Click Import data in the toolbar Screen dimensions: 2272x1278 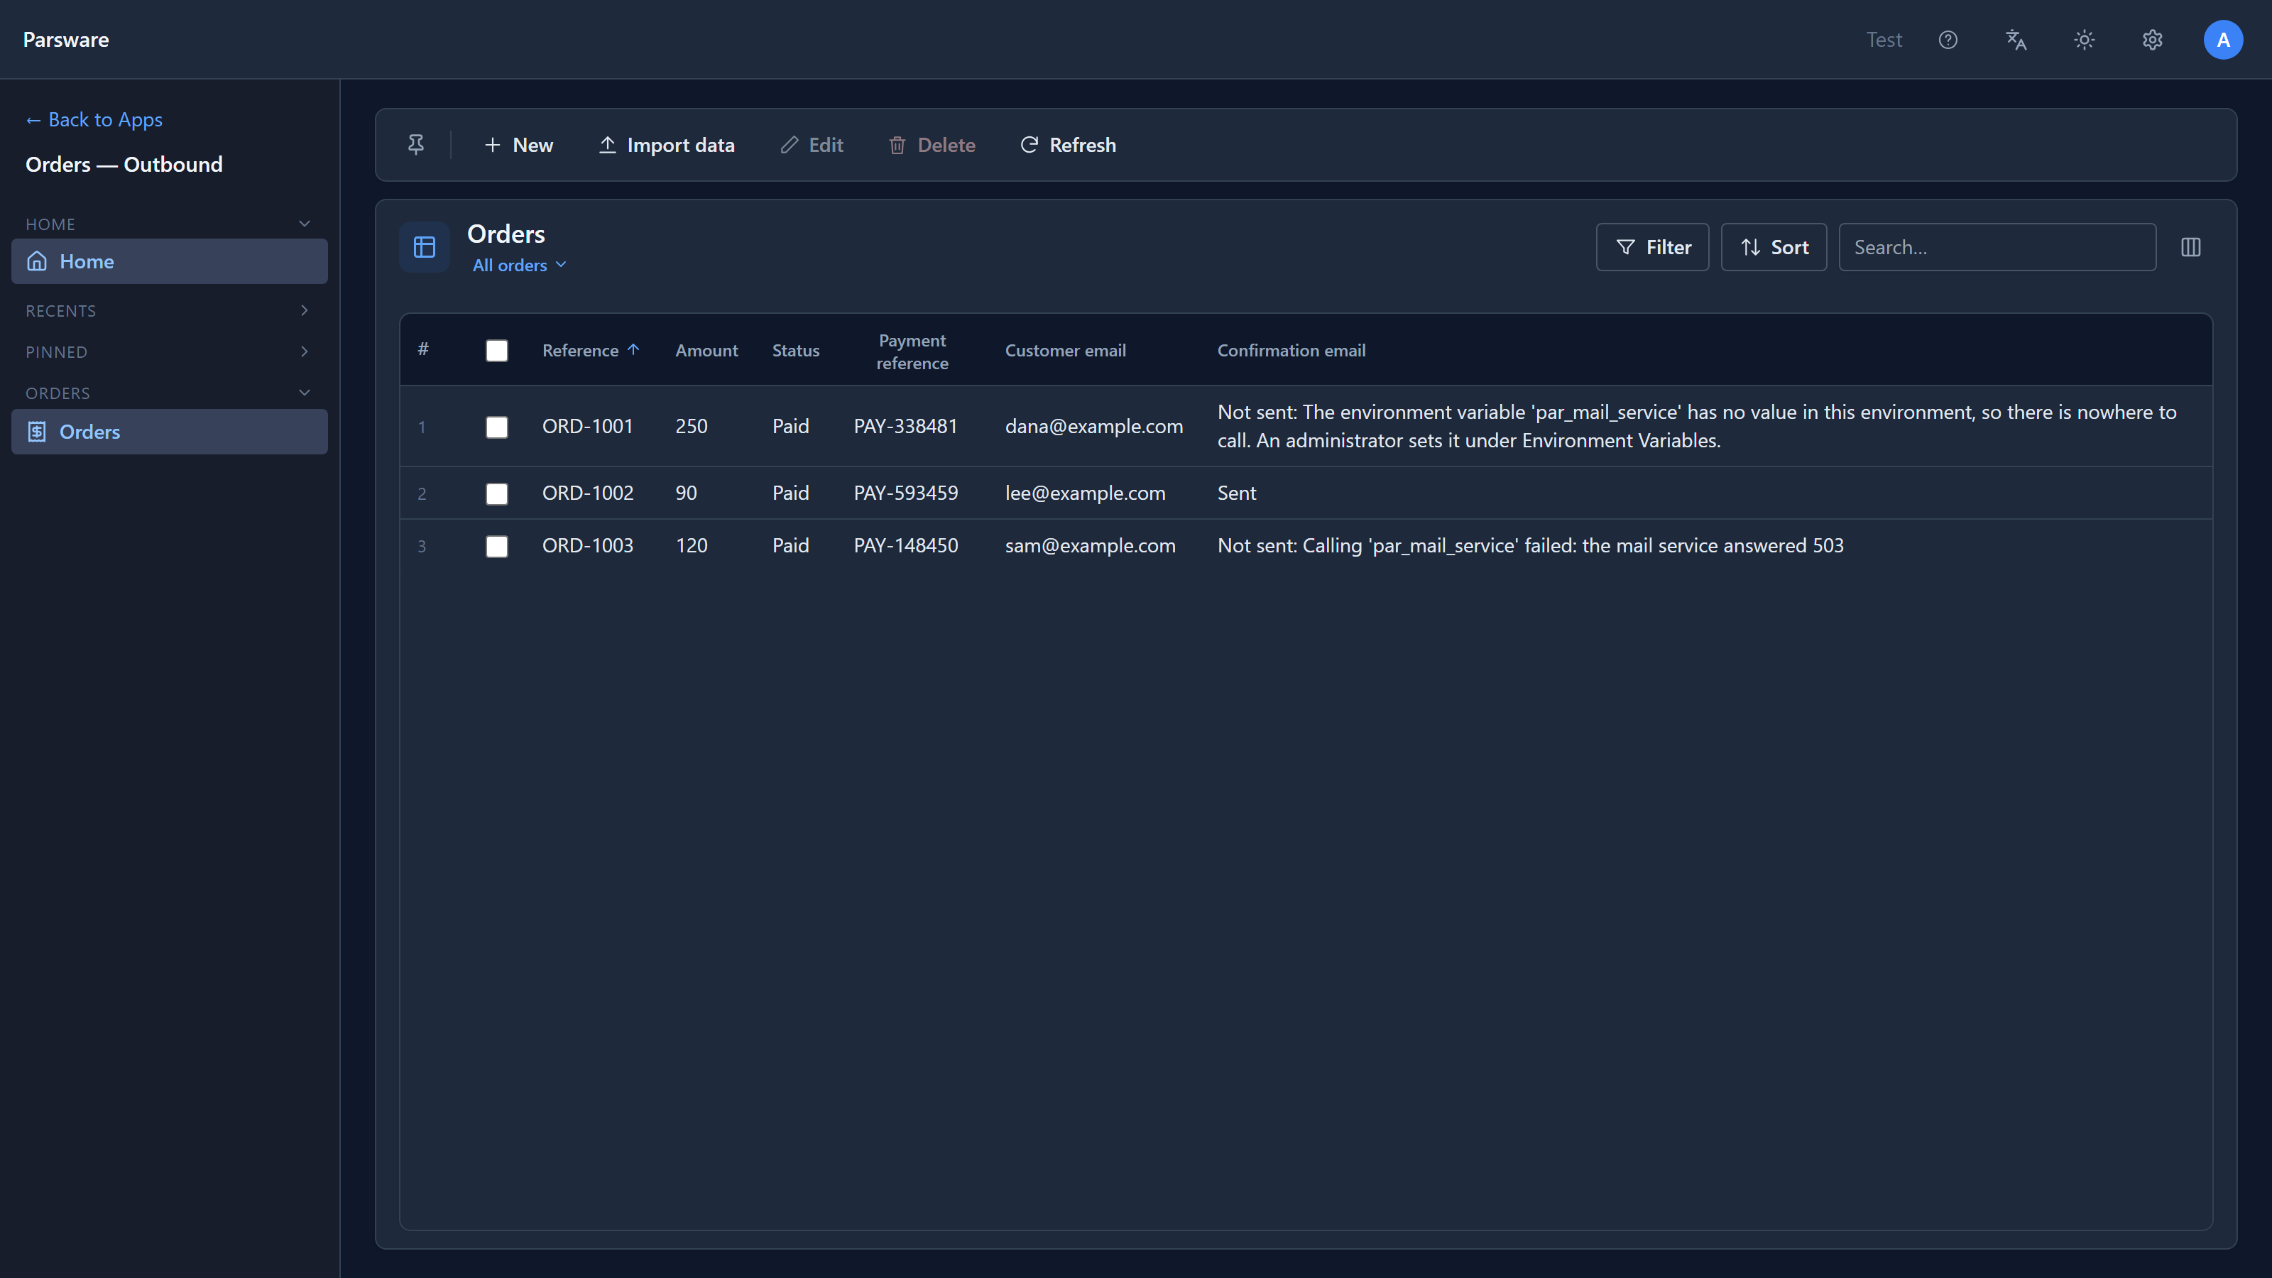coord(667,145)
